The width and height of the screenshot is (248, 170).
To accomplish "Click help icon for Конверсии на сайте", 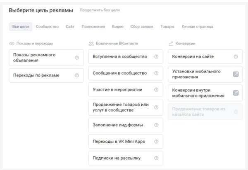I will tap(236, 56).
